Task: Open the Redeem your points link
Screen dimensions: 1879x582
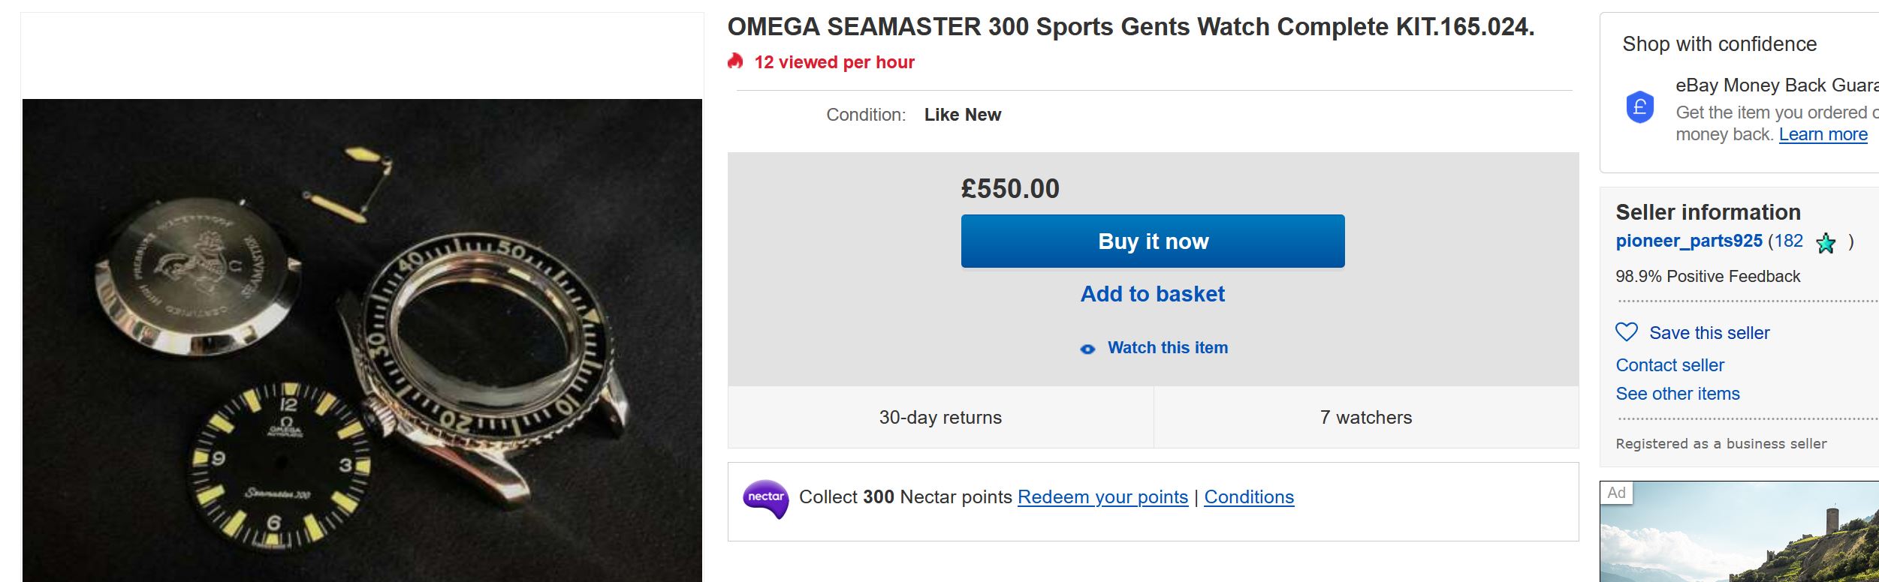Action: (1102, 497)
